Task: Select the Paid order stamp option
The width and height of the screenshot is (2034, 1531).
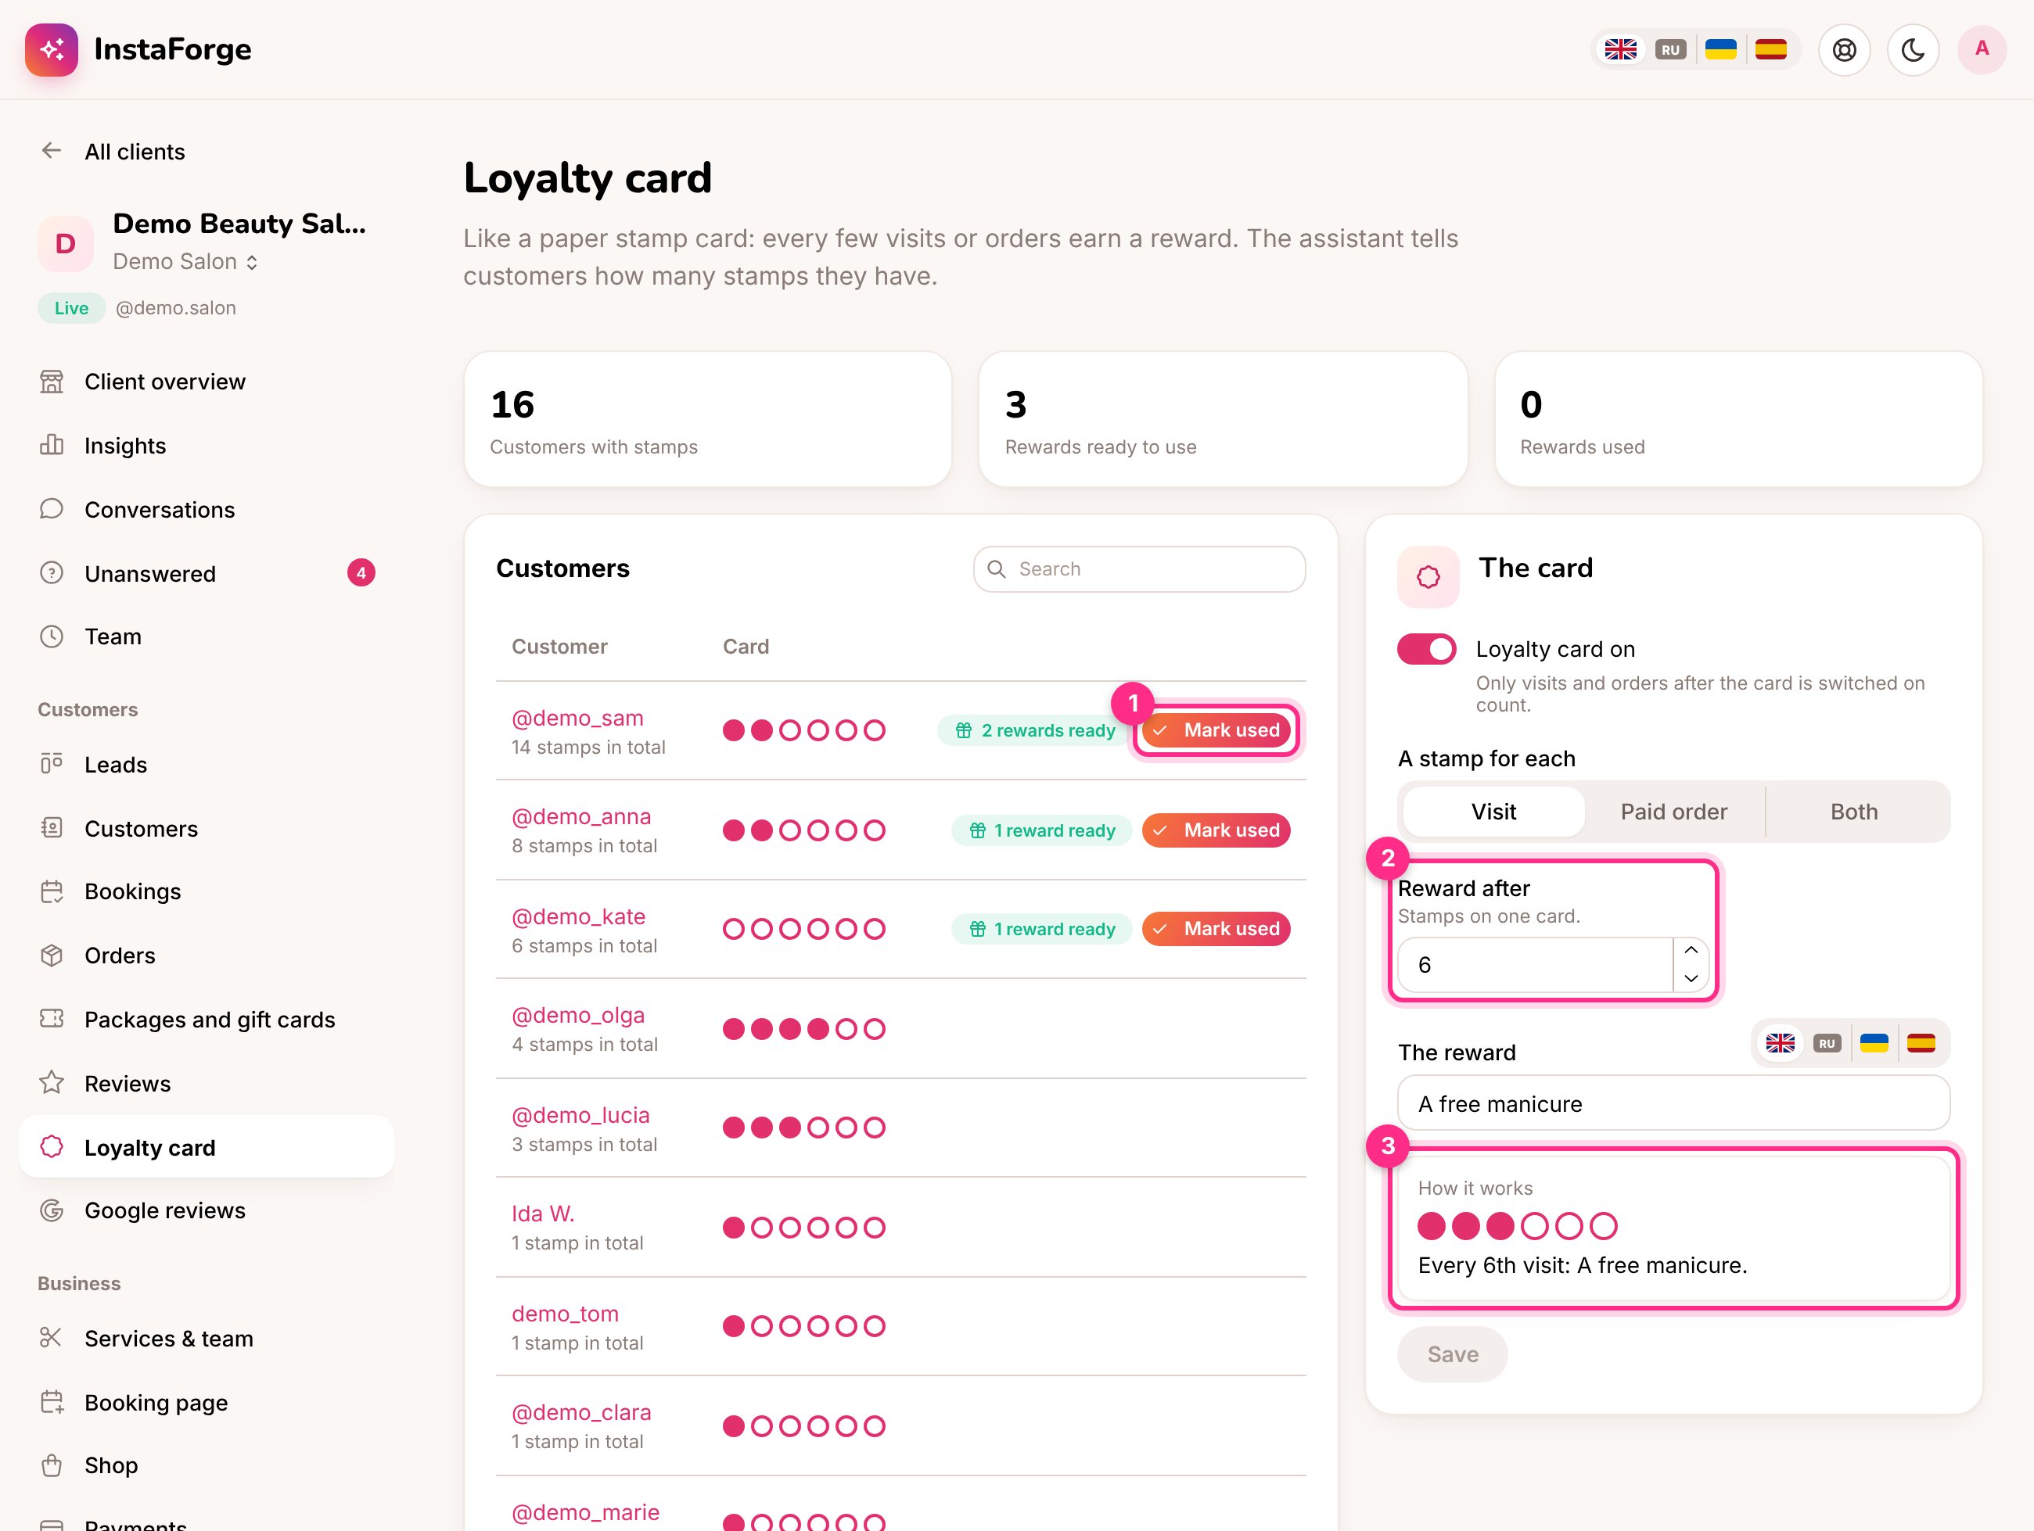Action: [x=1673, y=812]
